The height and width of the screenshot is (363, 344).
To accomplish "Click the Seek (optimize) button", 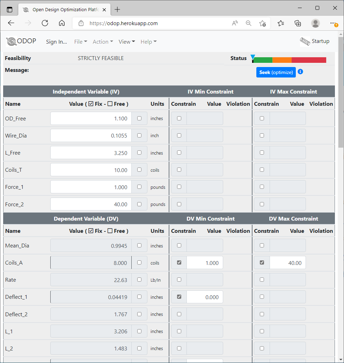I will (276, 72).
